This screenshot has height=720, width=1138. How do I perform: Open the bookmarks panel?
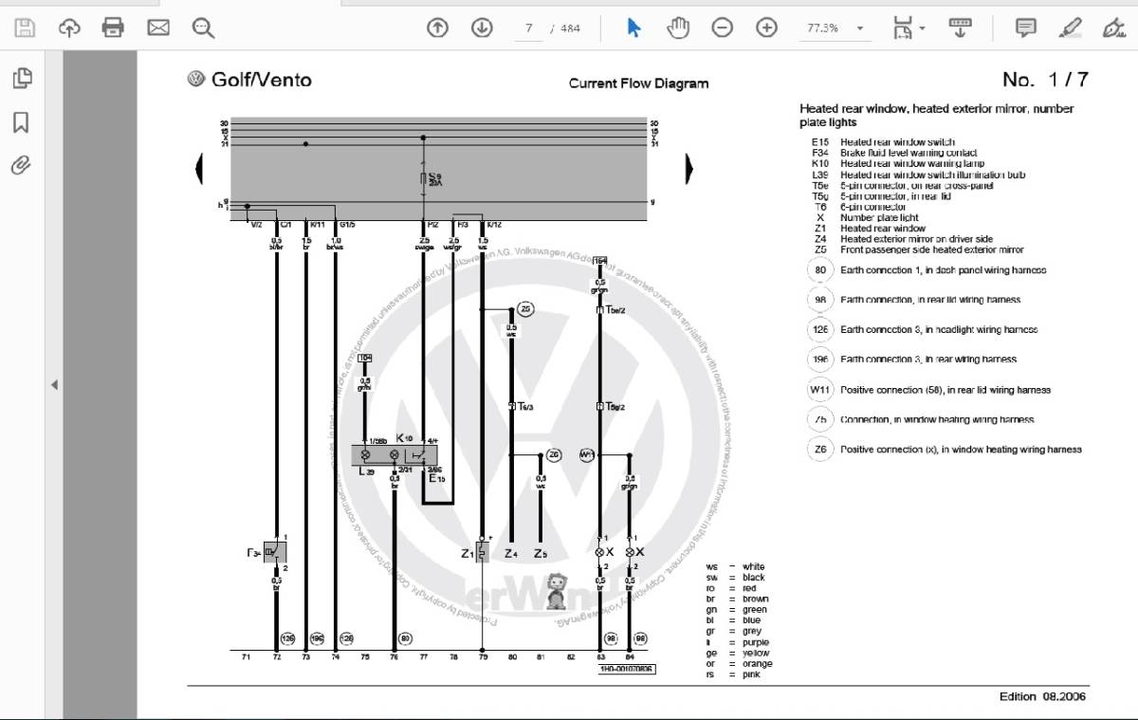coord(21,122)
